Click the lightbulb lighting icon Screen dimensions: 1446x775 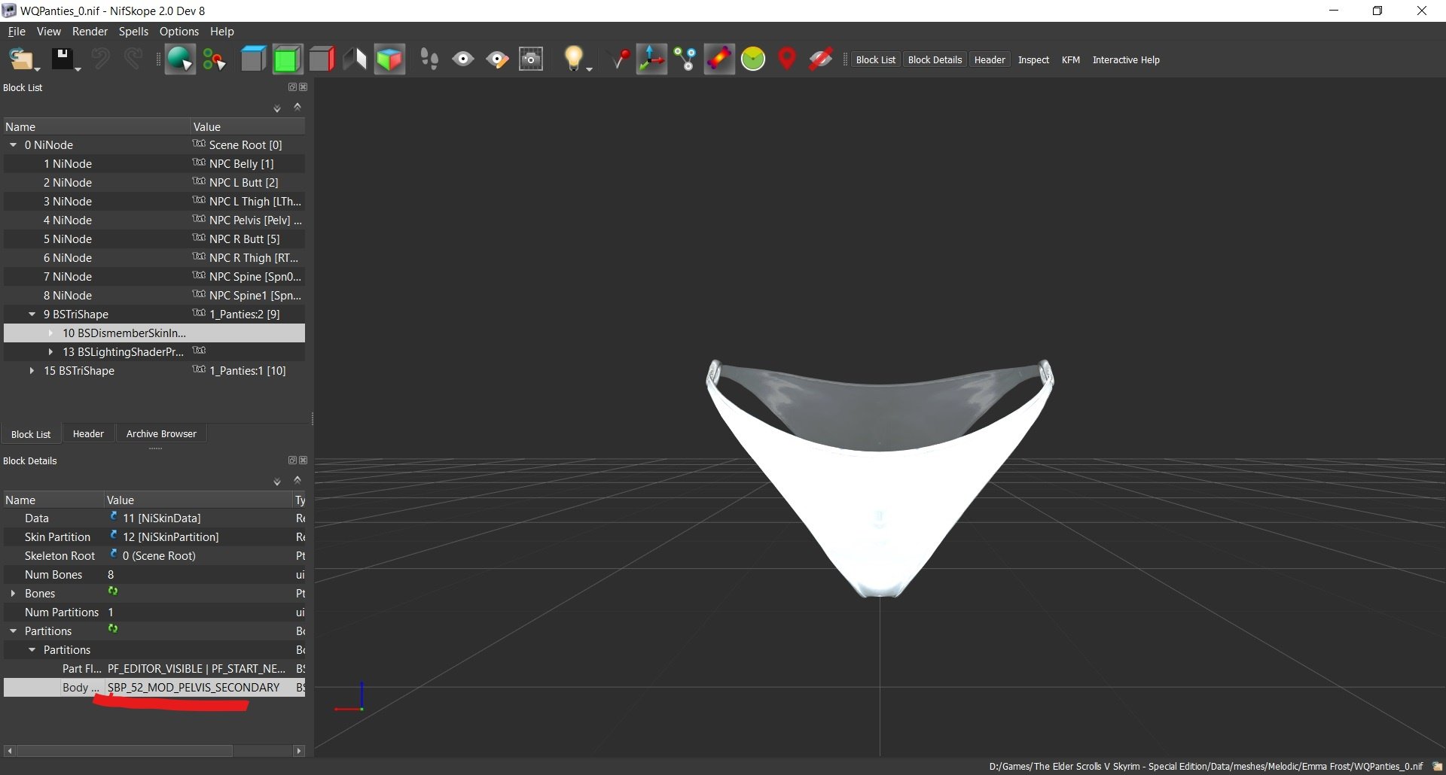point(574,59)
